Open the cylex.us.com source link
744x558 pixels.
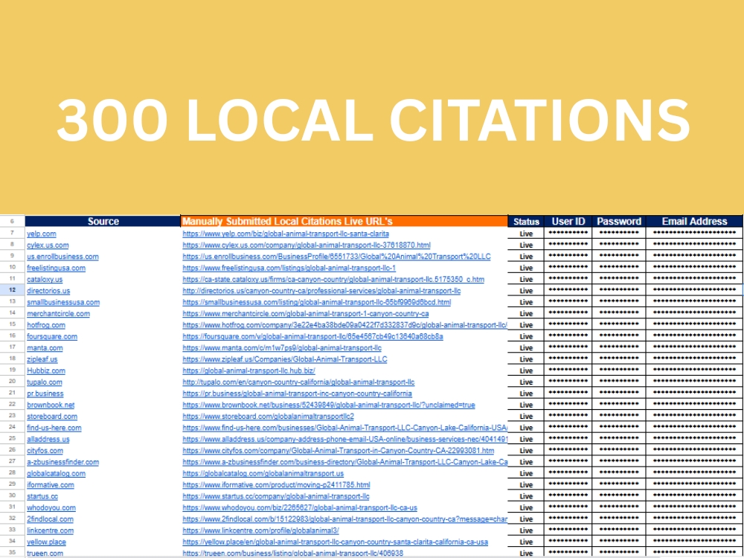48,246
